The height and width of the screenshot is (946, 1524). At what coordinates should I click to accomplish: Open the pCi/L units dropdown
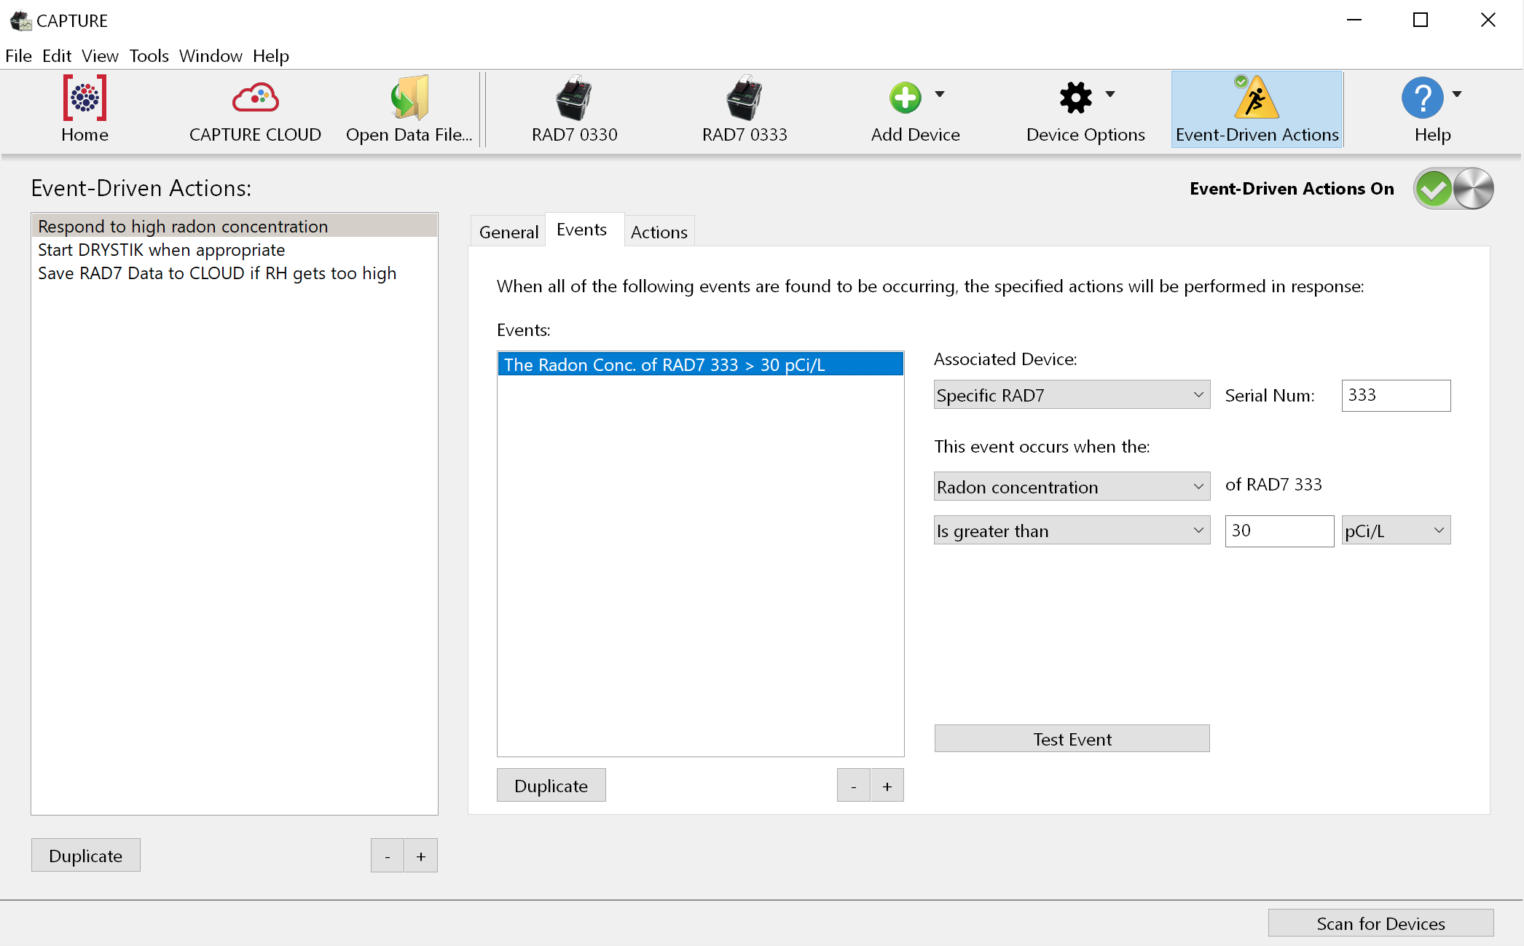tap(1395, 531)
